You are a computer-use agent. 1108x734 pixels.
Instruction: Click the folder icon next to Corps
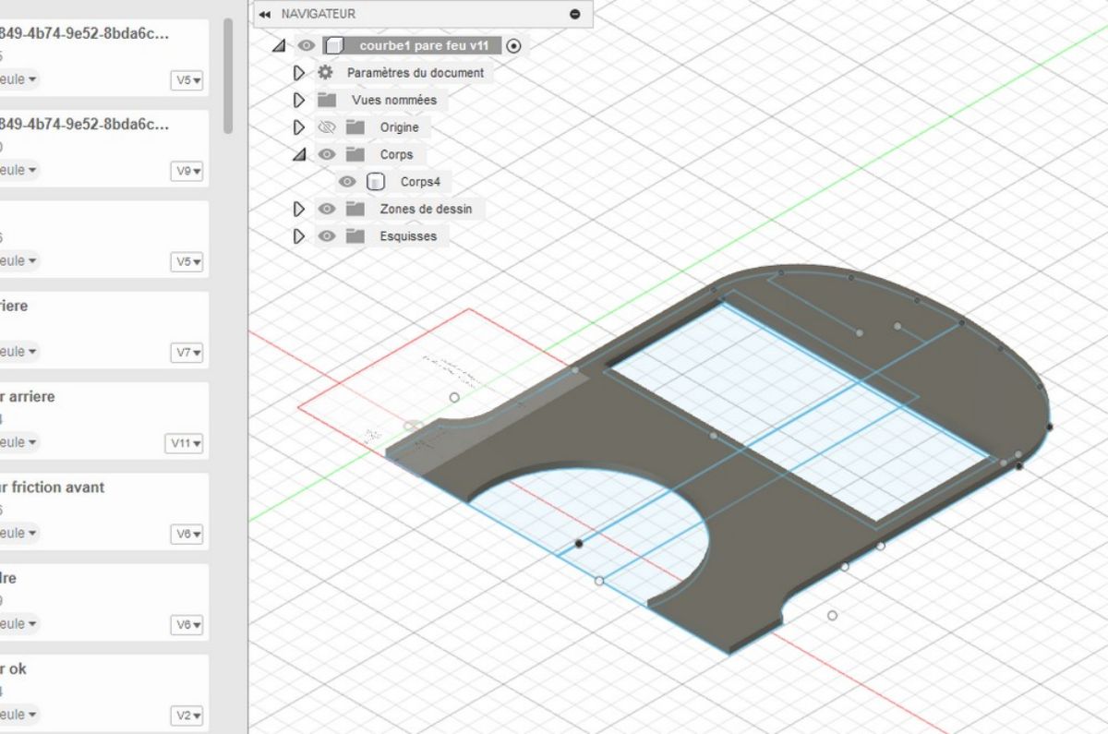point(355,154)
